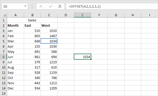The width and height of the screenshot is (158, 96).
Task: Click the Month header cell
Action: click(15, 25)
